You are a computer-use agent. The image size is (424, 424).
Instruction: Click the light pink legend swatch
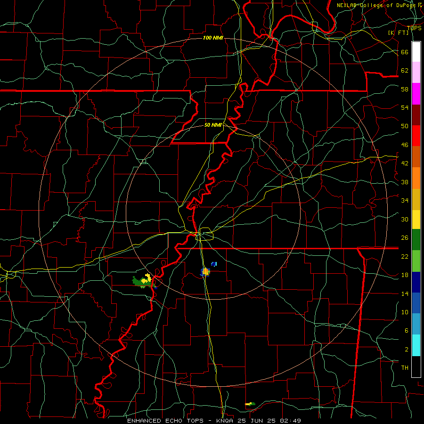416,72
